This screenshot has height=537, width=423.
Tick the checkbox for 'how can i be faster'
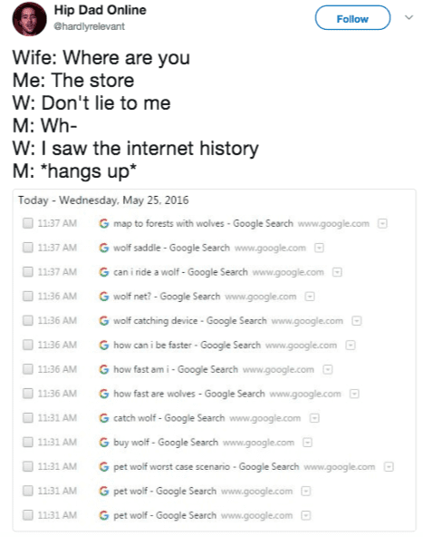point(28,345)
